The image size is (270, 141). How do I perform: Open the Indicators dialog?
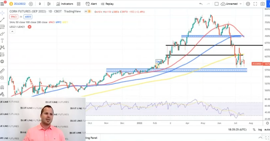[x=65, y=4]
